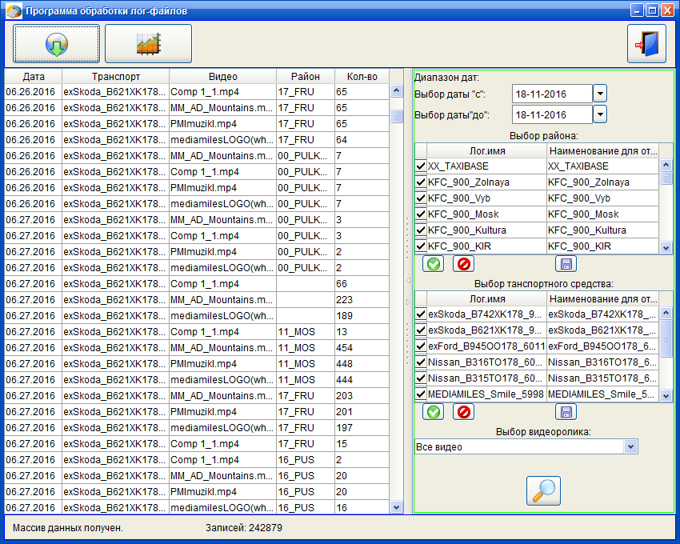Click the 'Видео' column header
Viewport: 680px width, 544px height.
coord(223,77)
